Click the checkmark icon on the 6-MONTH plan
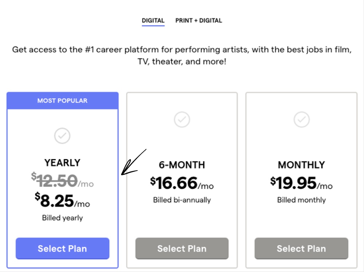The image size is (364, 272). 182,119
